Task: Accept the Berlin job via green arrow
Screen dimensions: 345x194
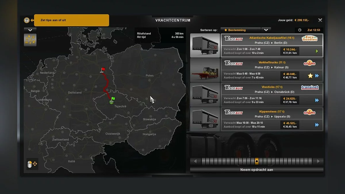Action: tap(317, 51)
